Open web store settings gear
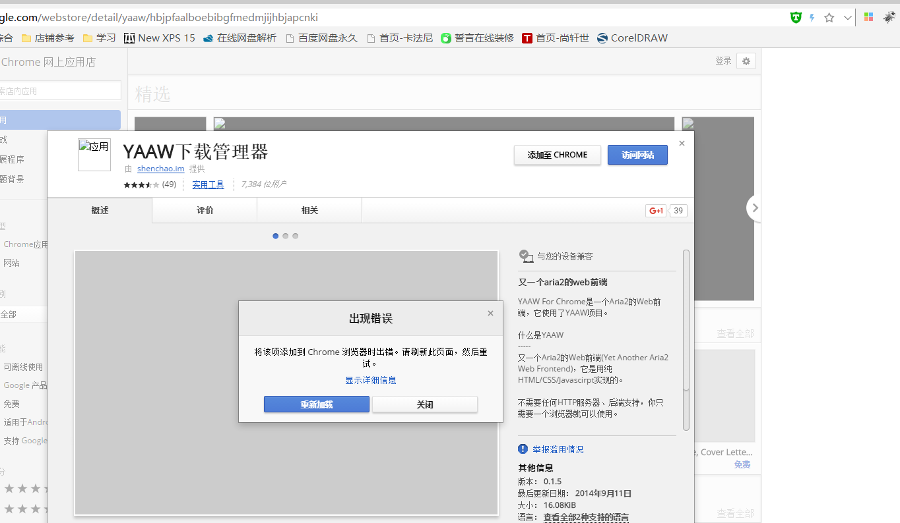The height and width of the screenshot is (523, 900). [746, 61]
